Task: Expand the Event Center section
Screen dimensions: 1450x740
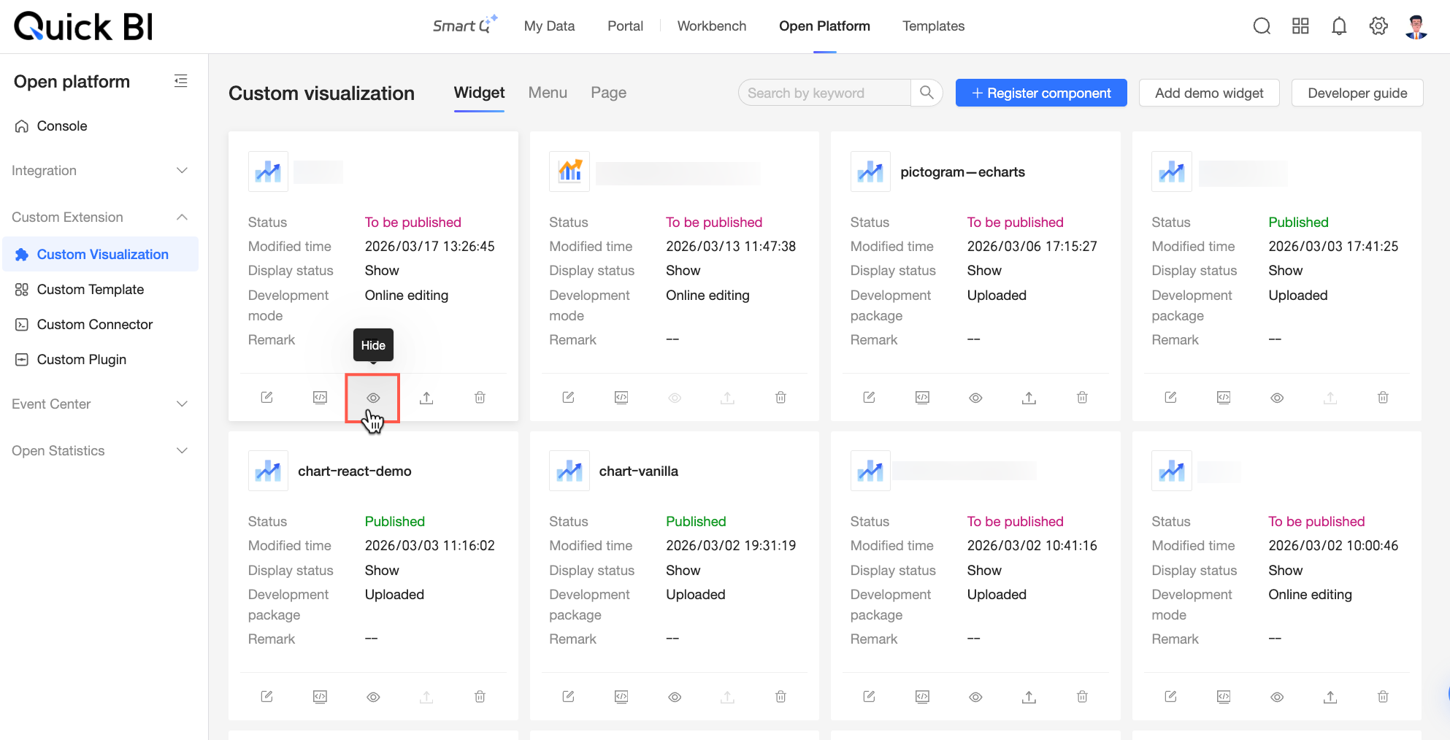Action: 100,404
